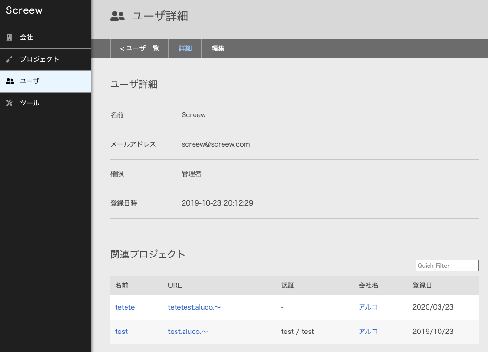Switch to the 編集 tab
This screenshot has height=352, width=488.
click(x=218, y=48)
